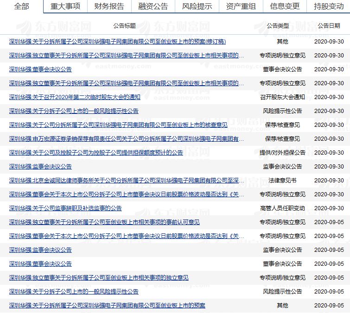350x313 pixels.
Task: Open the 北京金诚同达律师事务所 announcement link
Action: pyautogui.click(x=127, y=181)
